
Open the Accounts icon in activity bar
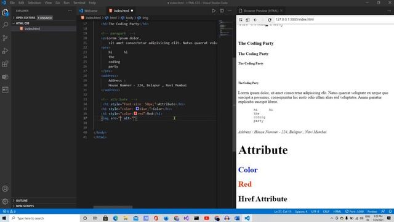pos(6,189)
